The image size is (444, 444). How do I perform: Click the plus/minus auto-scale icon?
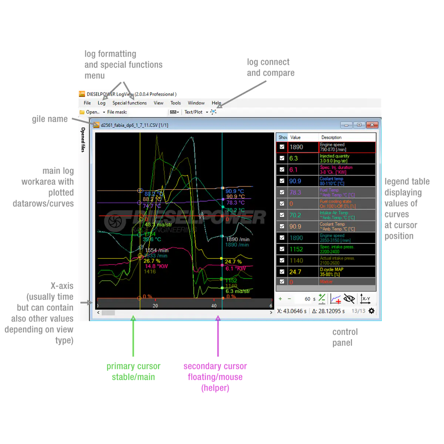pyautogui.click(x=322, y=299)
